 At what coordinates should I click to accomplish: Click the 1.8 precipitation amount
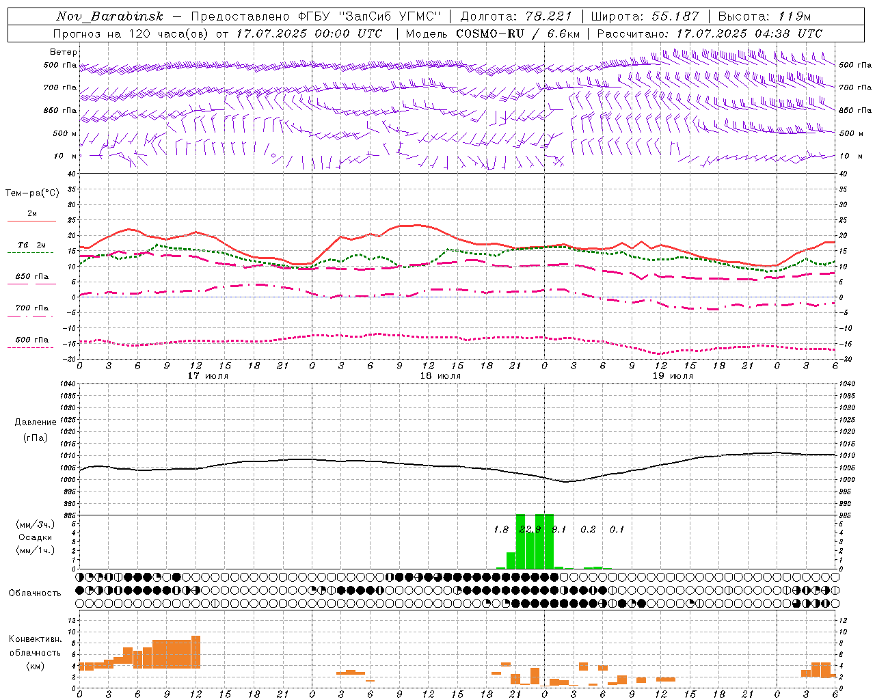[501, 529]
